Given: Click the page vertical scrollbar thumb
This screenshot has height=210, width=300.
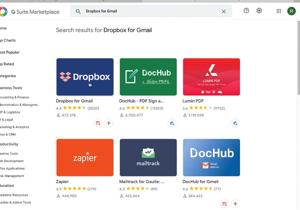Looking at the screenshot, I should coord(298,57).
